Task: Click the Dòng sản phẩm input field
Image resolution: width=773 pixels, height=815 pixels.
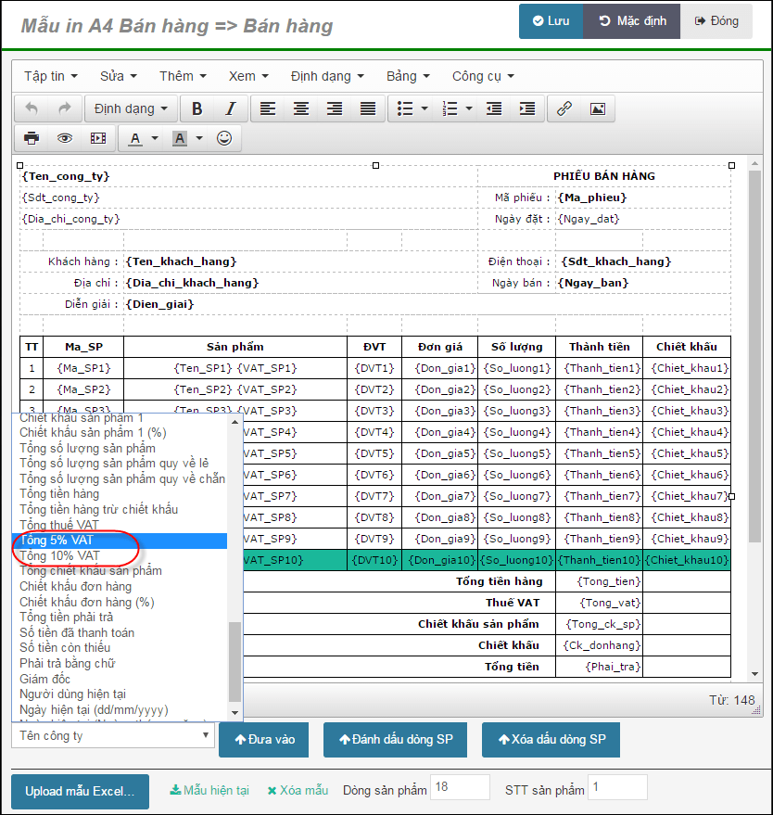Action: coord(460,787)
